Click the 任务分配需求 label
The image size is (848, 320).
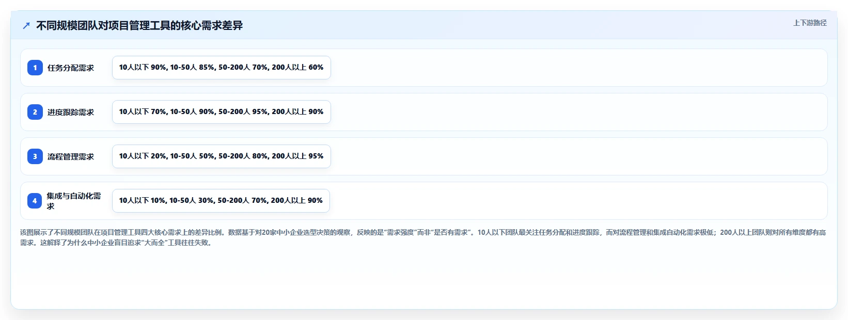pyautogui.click(x=71, y=68)
